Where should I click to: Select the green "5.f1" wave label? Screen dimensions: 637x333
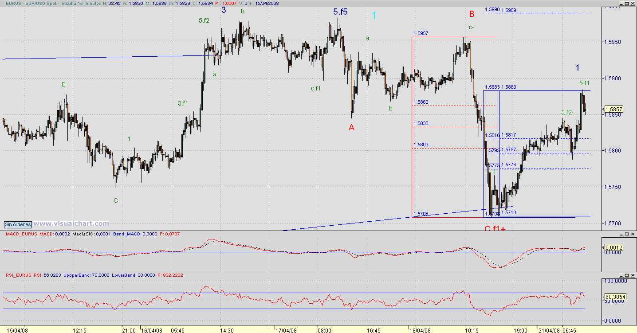click(584, 83)
